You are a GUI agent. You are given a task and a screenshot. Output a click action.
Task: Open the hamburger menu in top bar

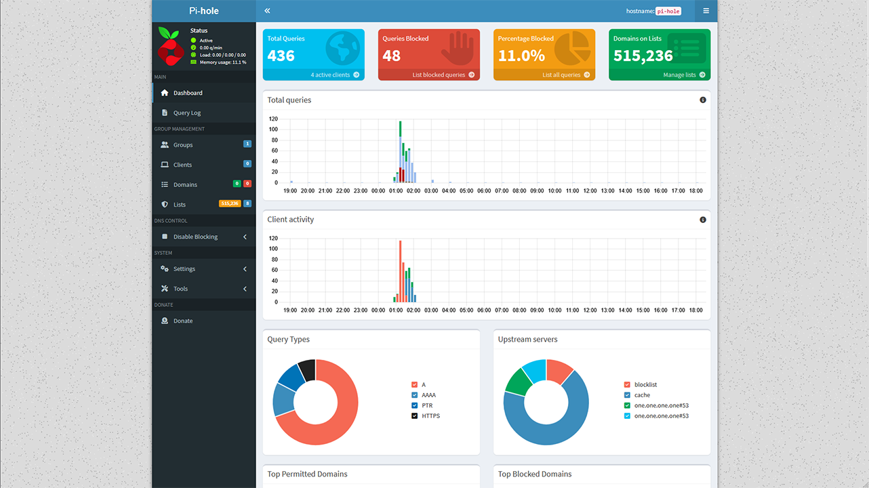pyautogui.click(x=706, y=11)
